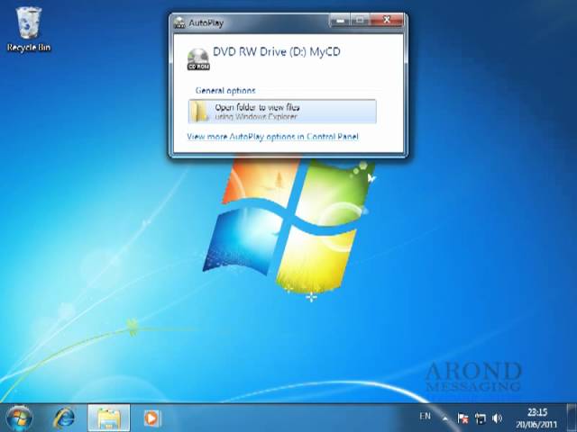Click the Show desktop strip
Image resolution: width=577 pixels, height=432 pixels.
(572, 418)
